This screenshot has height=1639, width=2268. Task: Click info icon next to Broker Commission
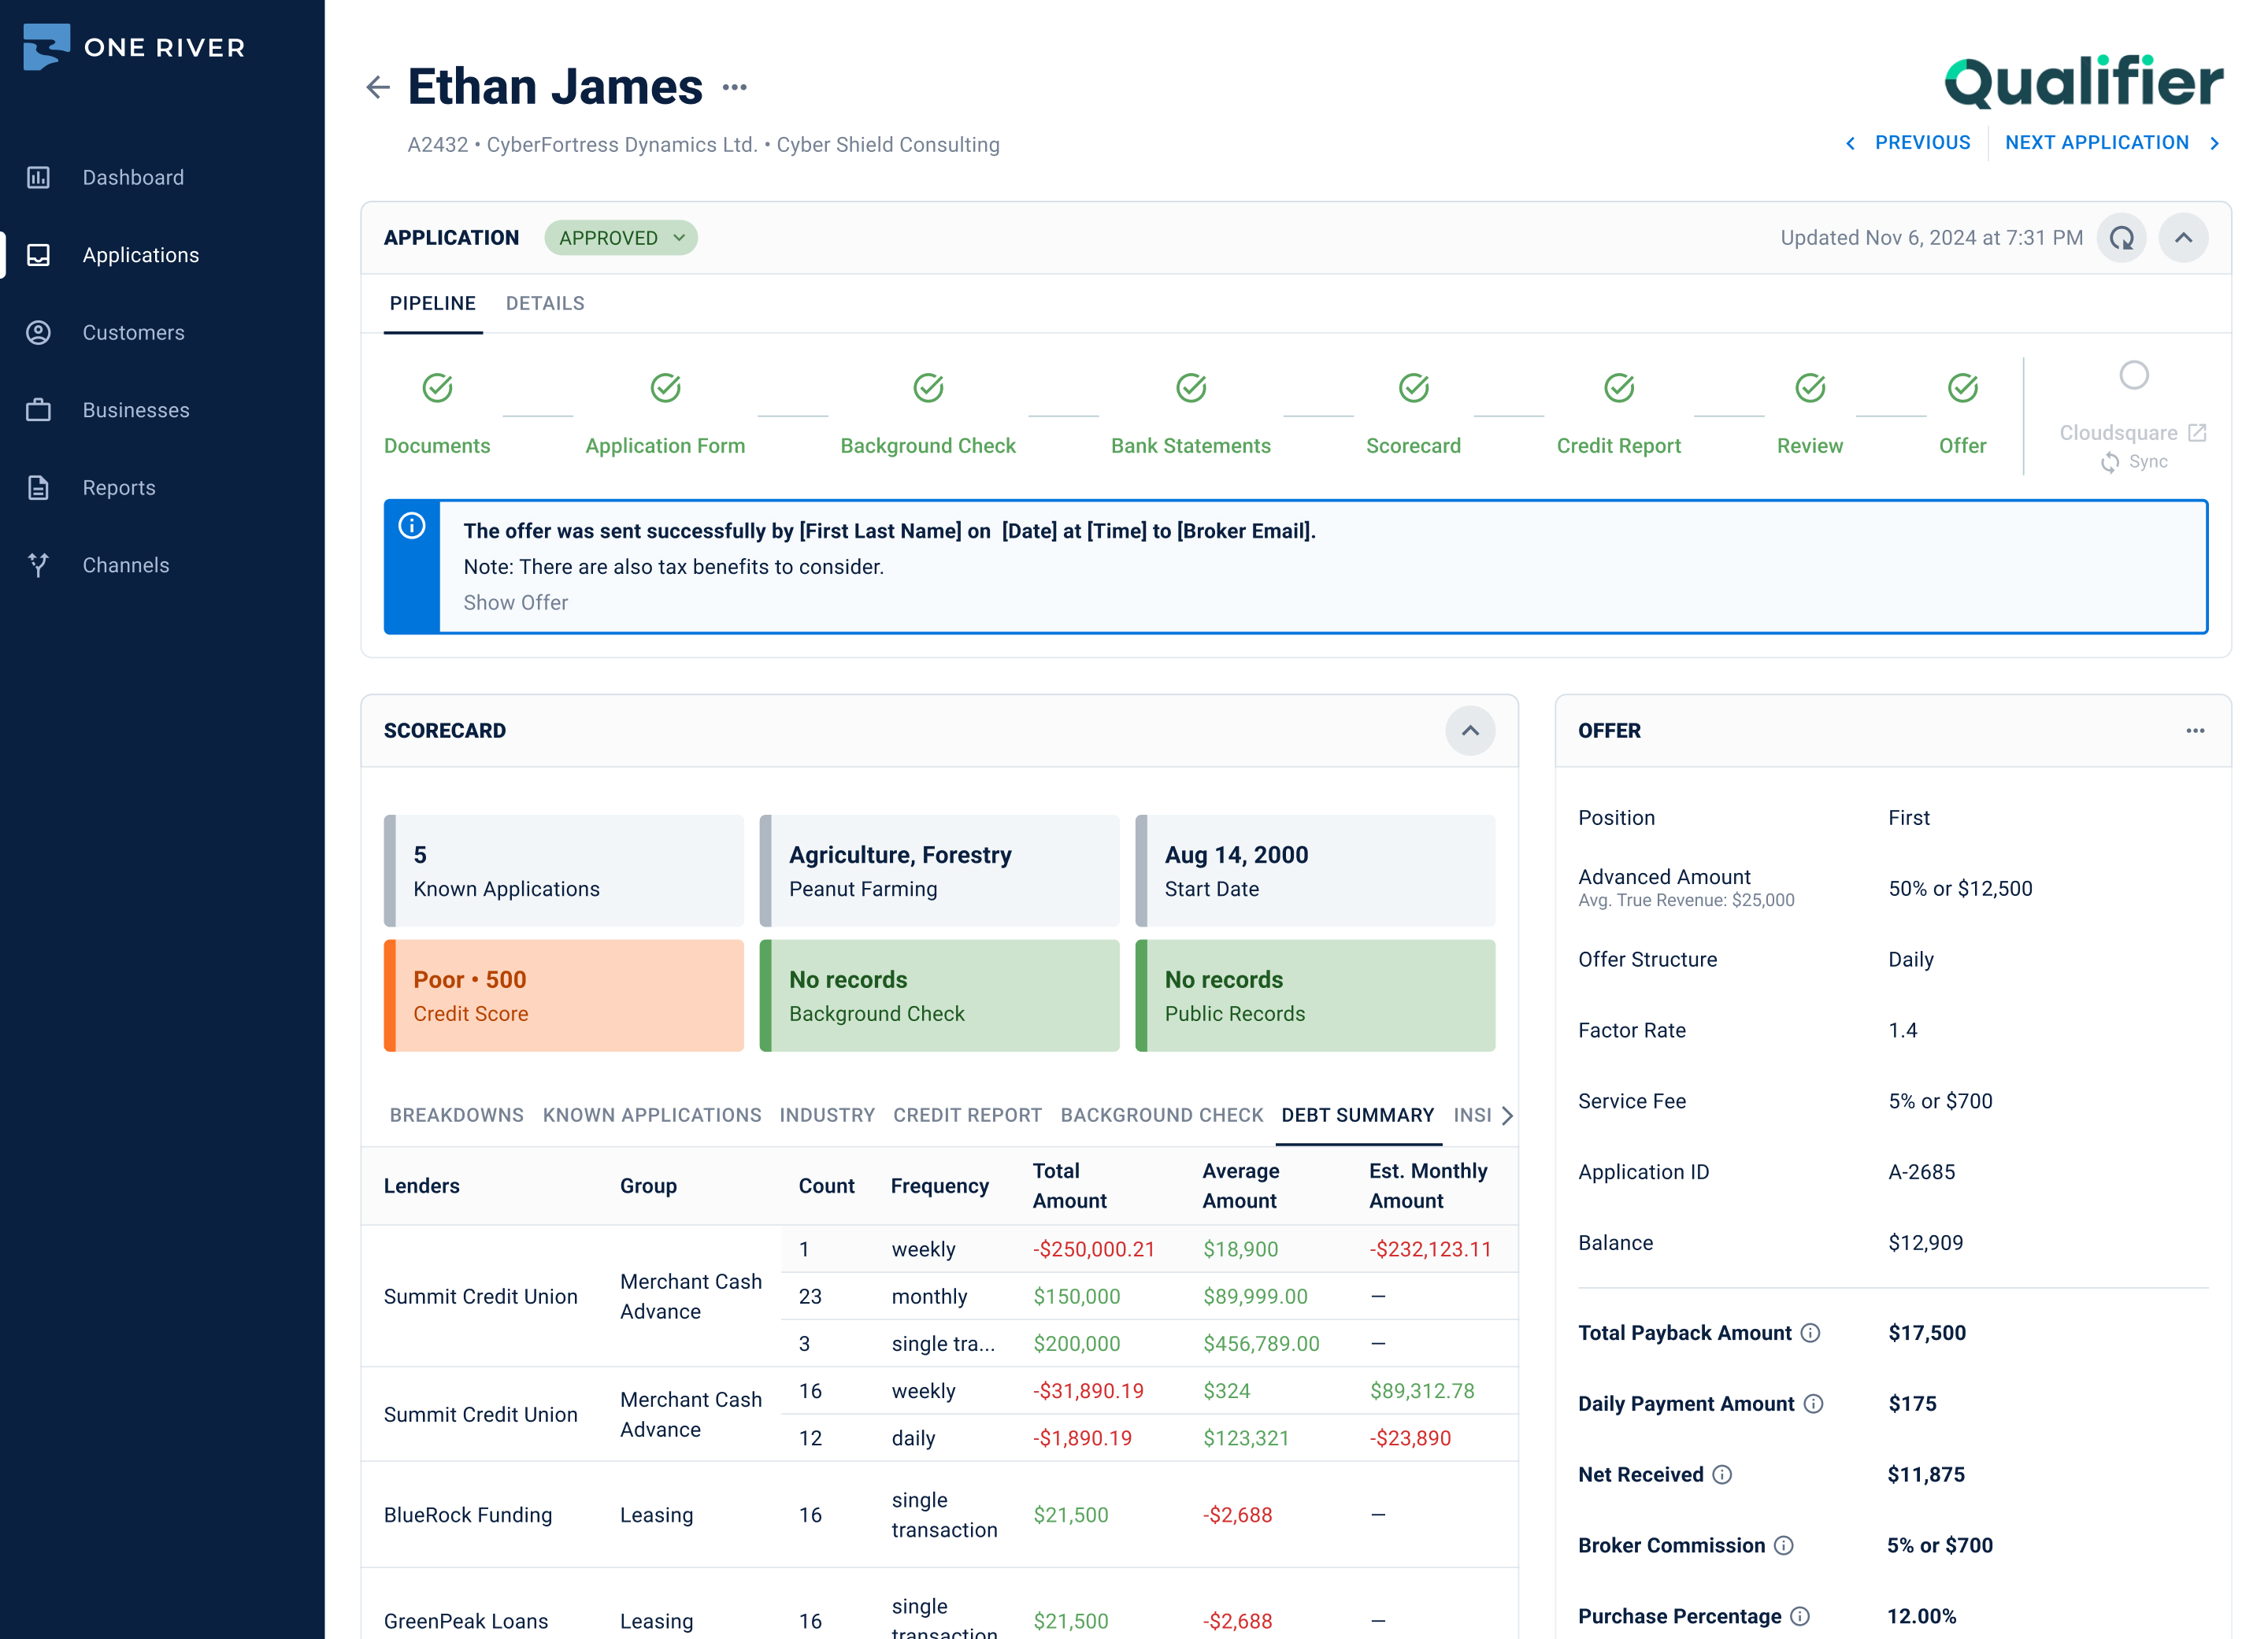1784,1546
